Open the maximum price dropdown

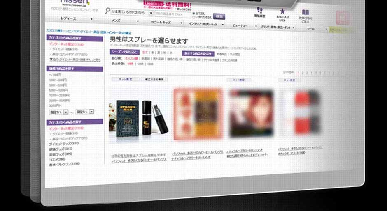coord(85,112)
